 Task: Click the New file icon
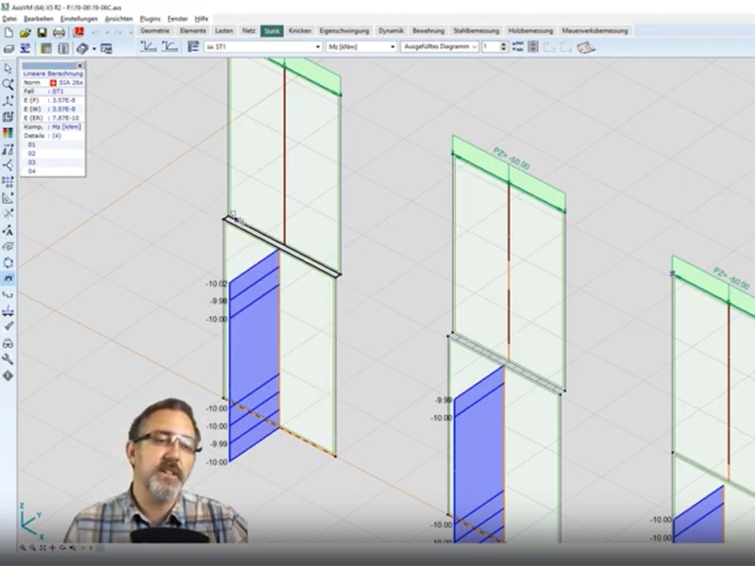click(8, 32)
